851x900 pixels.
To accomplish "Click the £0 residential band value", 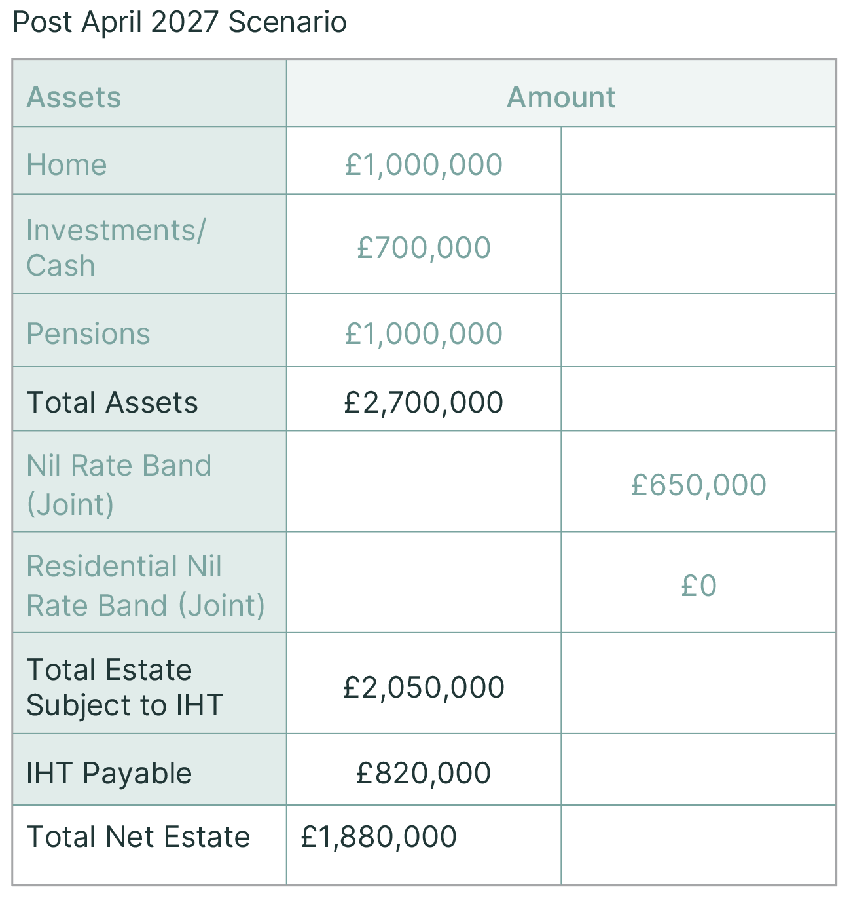I will click(698, 586).
